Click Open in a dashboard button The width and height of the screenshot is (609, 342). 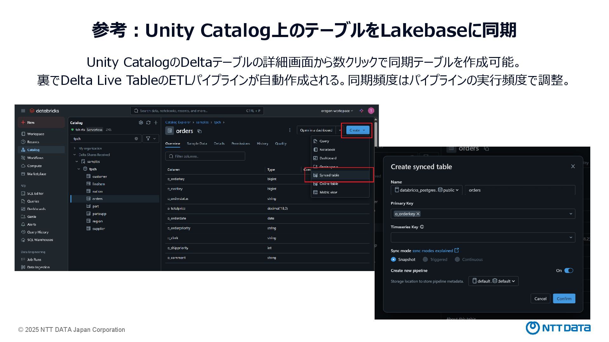pos(316,130)
